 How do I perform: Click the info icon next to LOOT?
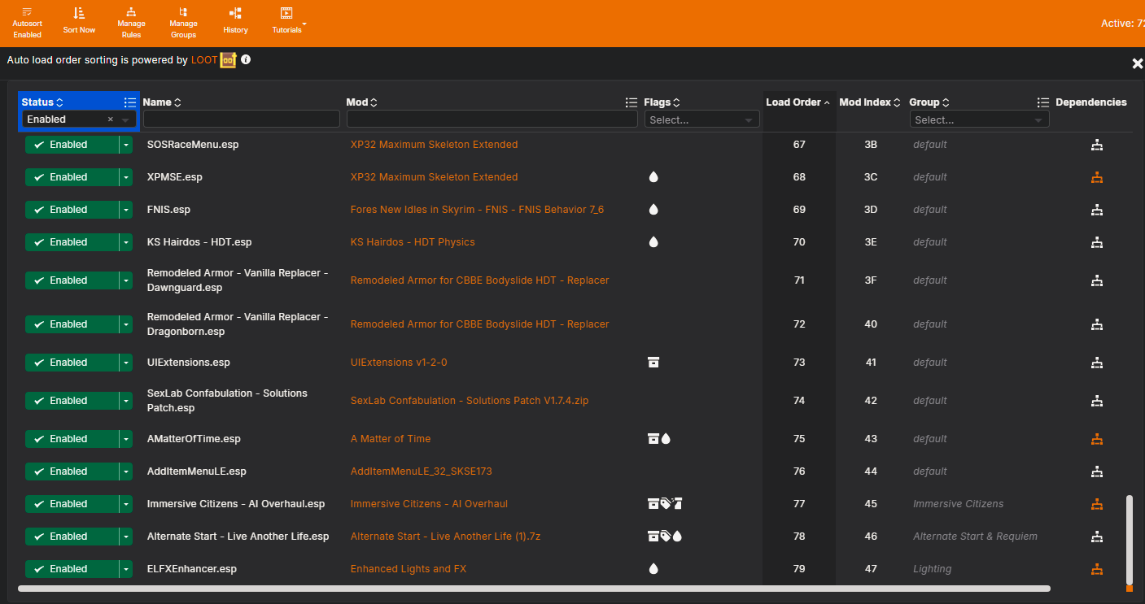246,59
